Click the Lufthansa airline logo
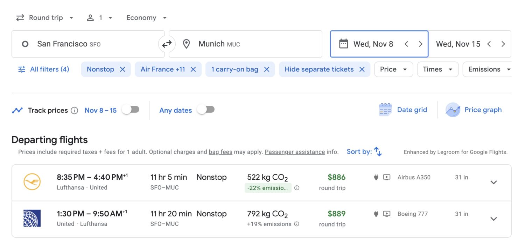 33,182
